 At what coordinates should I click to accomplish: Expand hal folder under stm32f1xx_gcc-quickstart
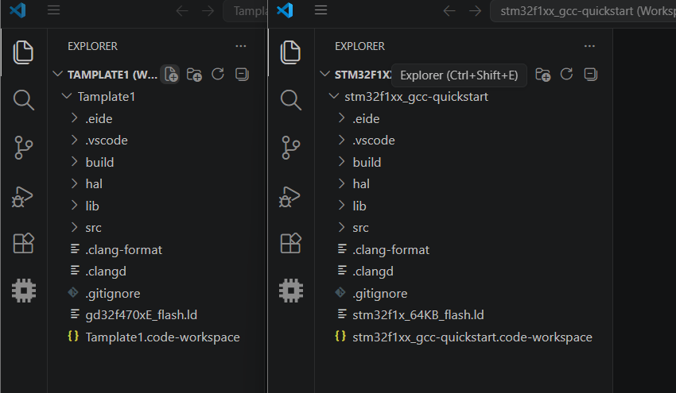(x=341, y=183)
